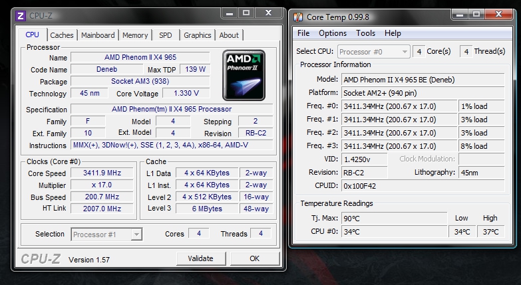The image size is (521, 285).
Task: Click the Freq. #1 value in Core Temp
Action: (399, 120)
